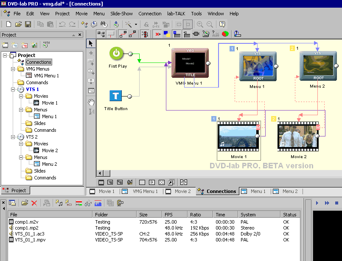Toggle the frame-border view button in main toolbar

pyautogui.click(x=188, y=24)
